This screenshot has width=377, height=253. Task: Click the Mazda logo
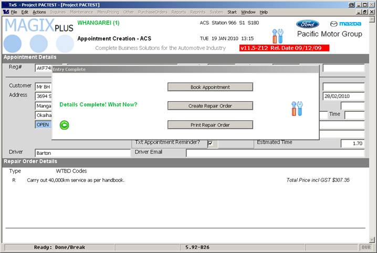tap(345, 24)
